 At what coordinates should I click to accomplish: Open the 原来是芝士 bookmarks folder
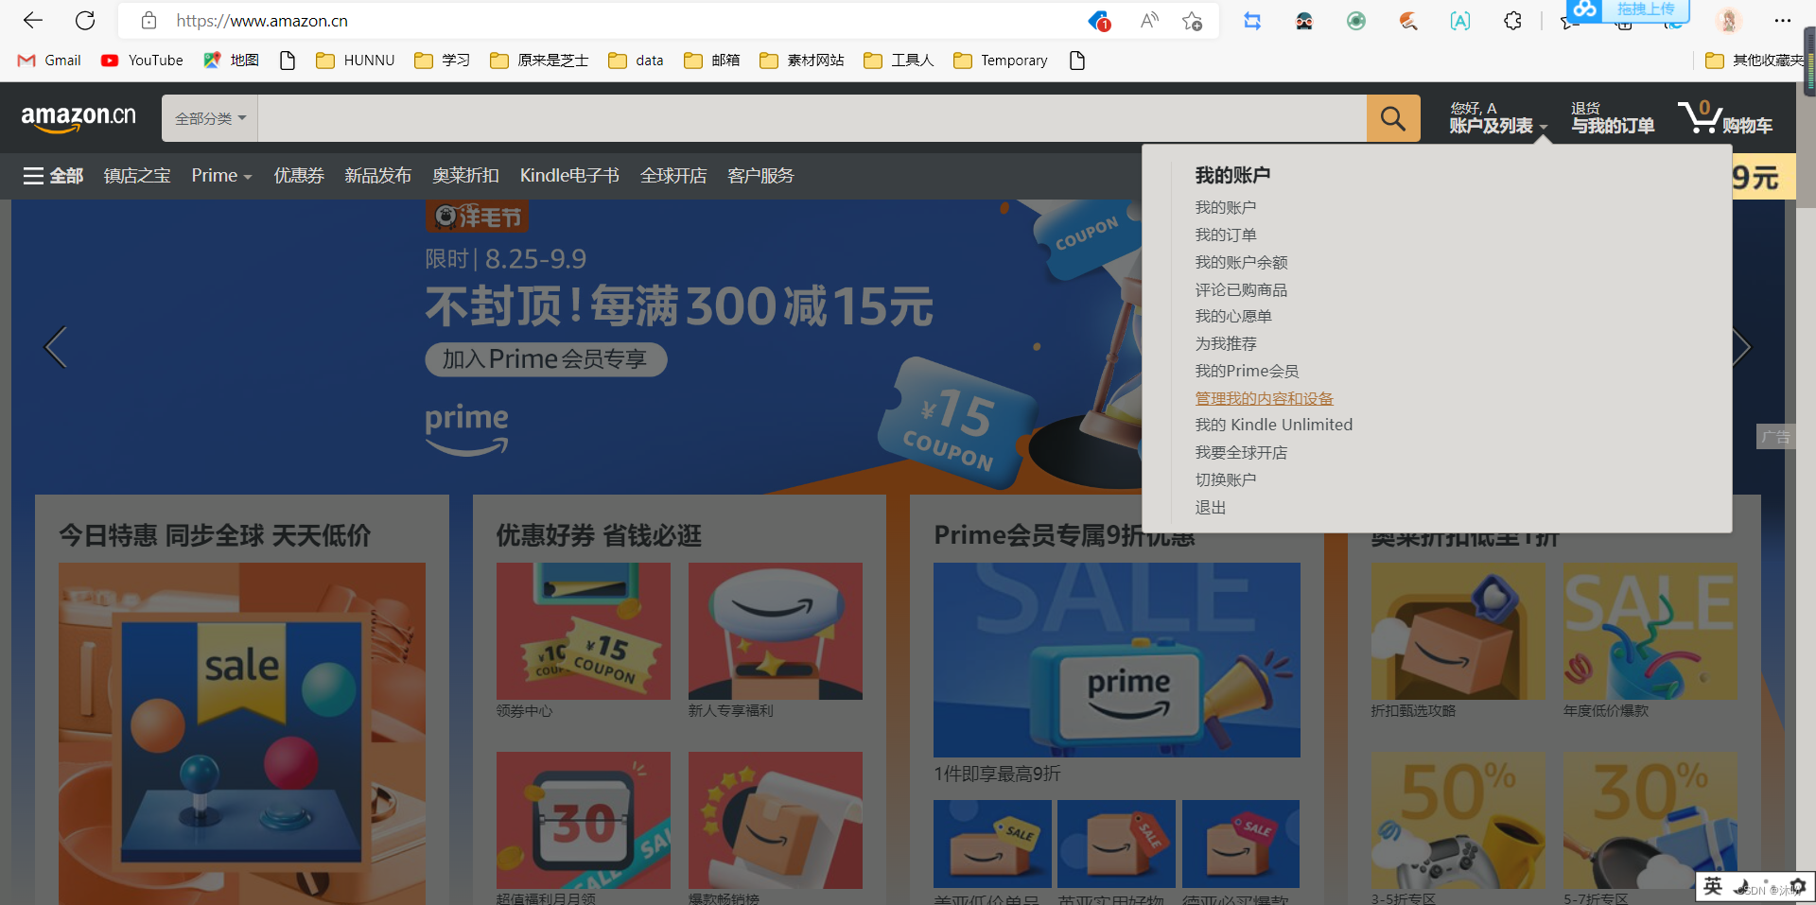coord(539,61)
